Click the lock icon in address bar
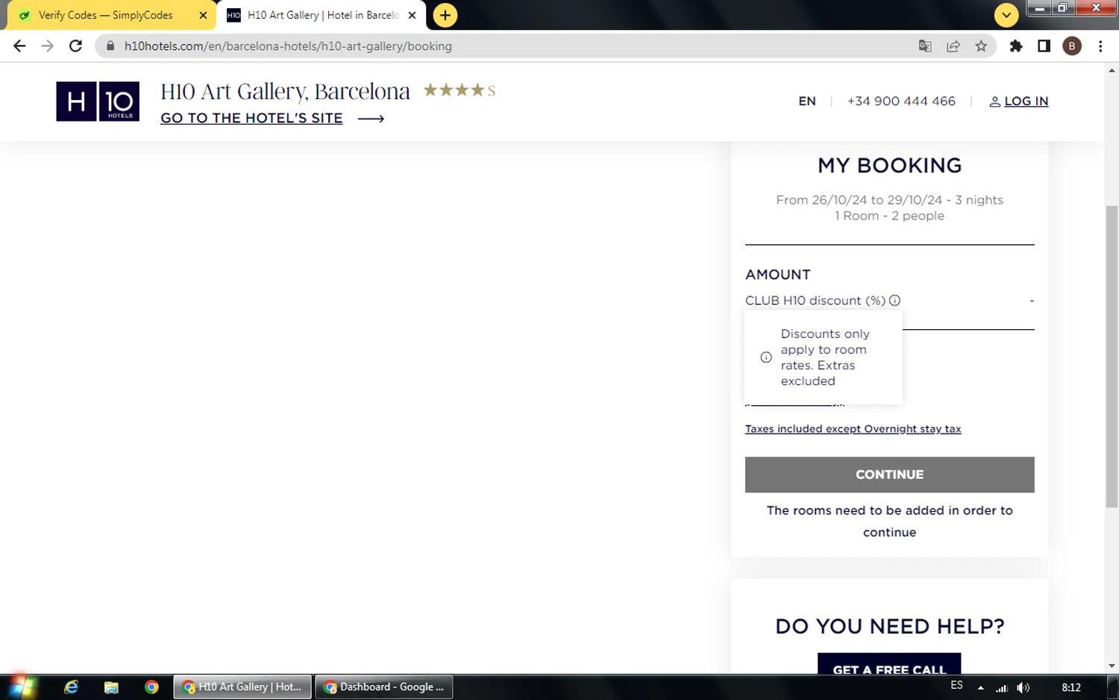 110,46
